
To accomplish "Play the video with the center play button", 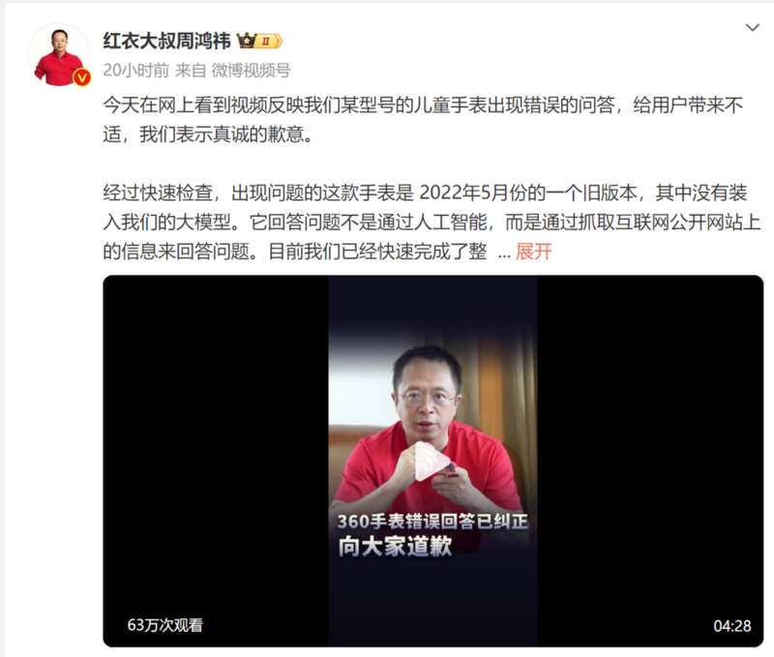I will click(432, 462).
